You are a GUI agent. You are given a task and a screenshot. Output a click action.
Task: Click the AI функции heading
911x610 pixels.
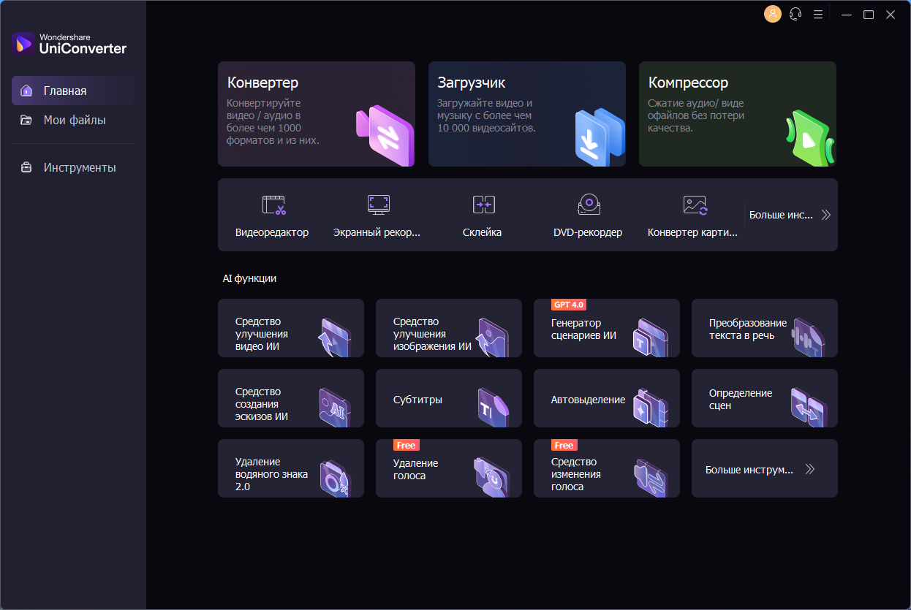point(249,278)
